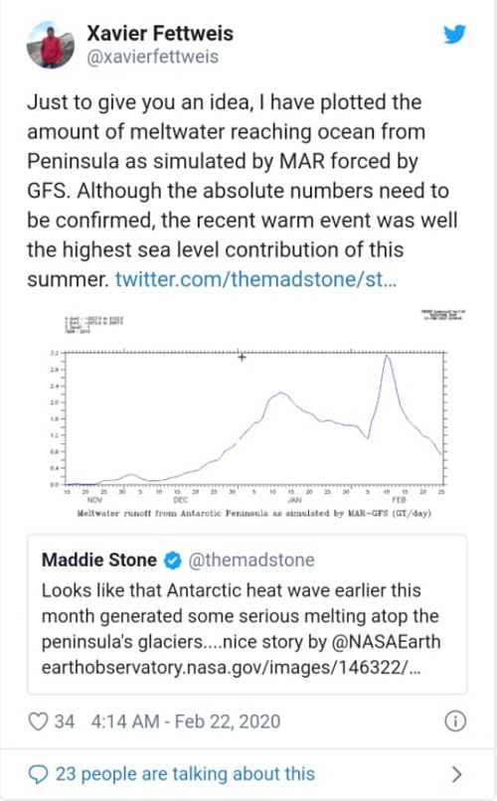The height and width of the screenshot is (801, 497).
Task: Click the speech bubble conversation icon
Action: pos(38,774)
